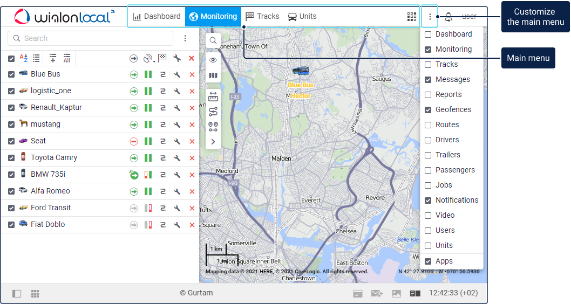This screenshot has width=571, height=304.
Task: Open the Dashboard tab
Action: [157, 17]
